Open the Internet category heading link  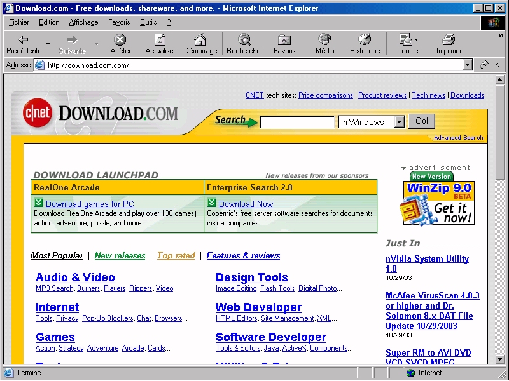click(x=57, y=307)
